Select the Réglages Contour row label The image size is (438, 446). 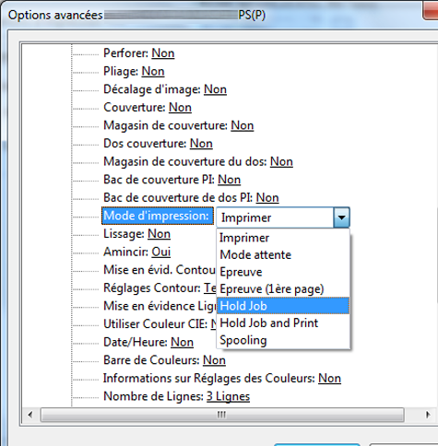tap(152, 288)
